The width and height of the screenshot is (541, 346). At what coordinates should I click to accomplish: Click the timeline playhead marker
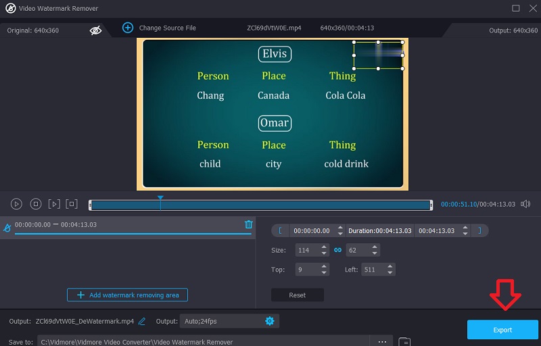pos(160,199)
